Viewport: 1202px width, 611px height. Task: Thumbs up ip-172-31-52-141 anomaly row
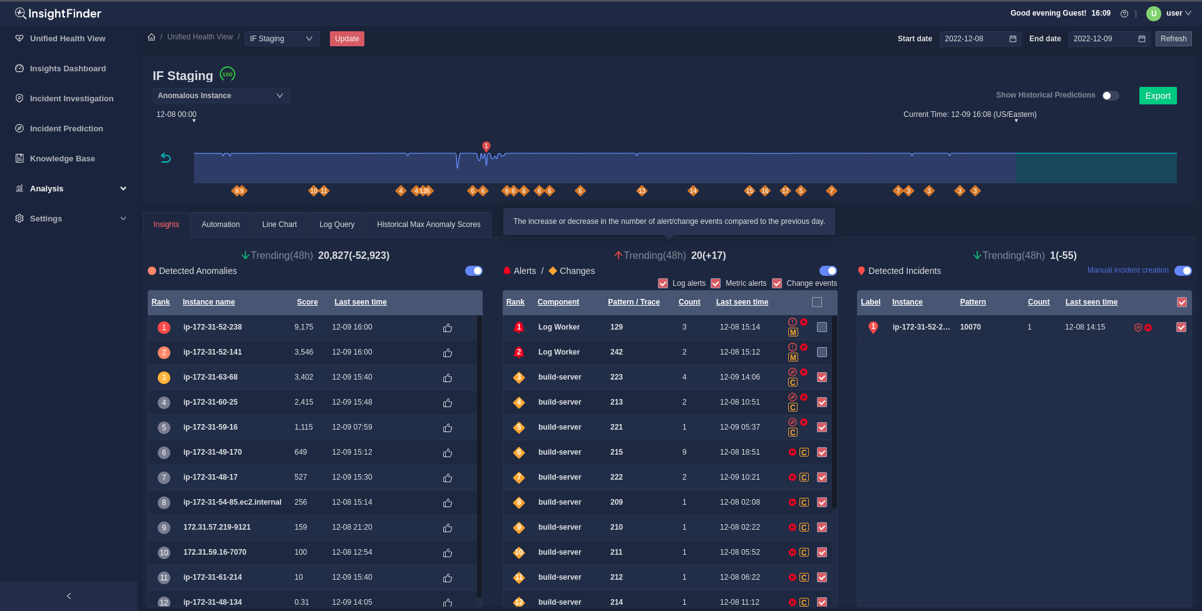(448, 353)
